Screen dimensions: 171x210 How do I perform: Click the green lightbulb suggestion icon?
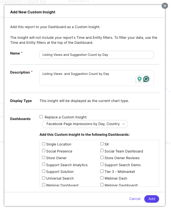(139, 79)
